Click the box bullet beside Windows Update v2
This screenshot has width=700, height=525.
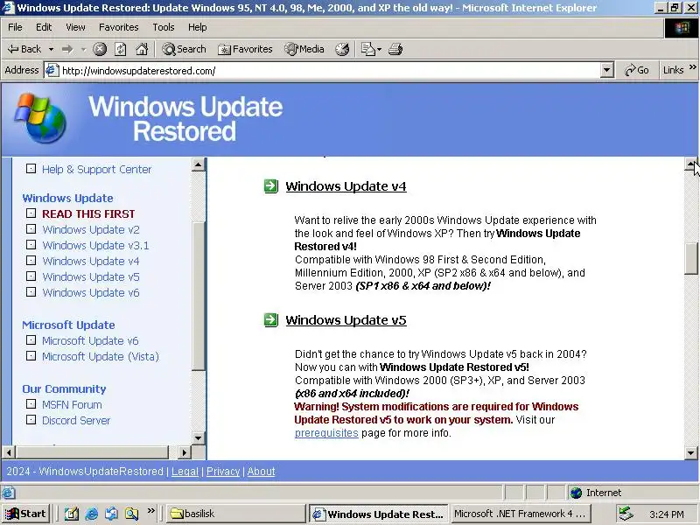pos(31,229)
